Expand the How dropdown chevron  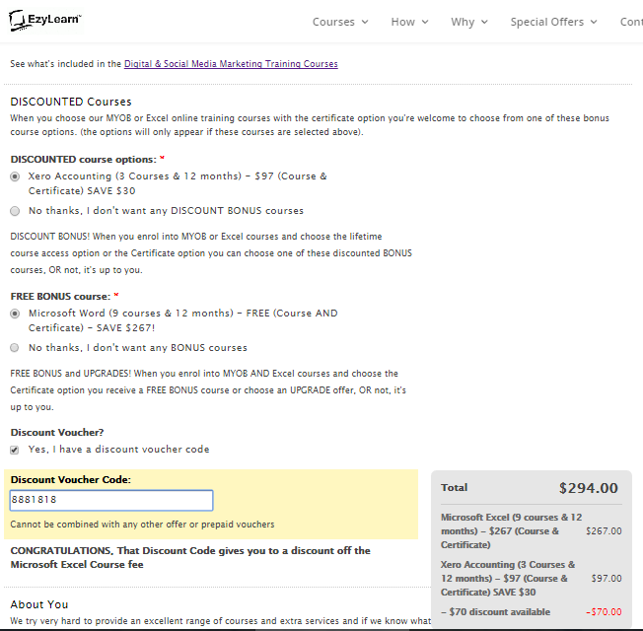coord(425,22)
